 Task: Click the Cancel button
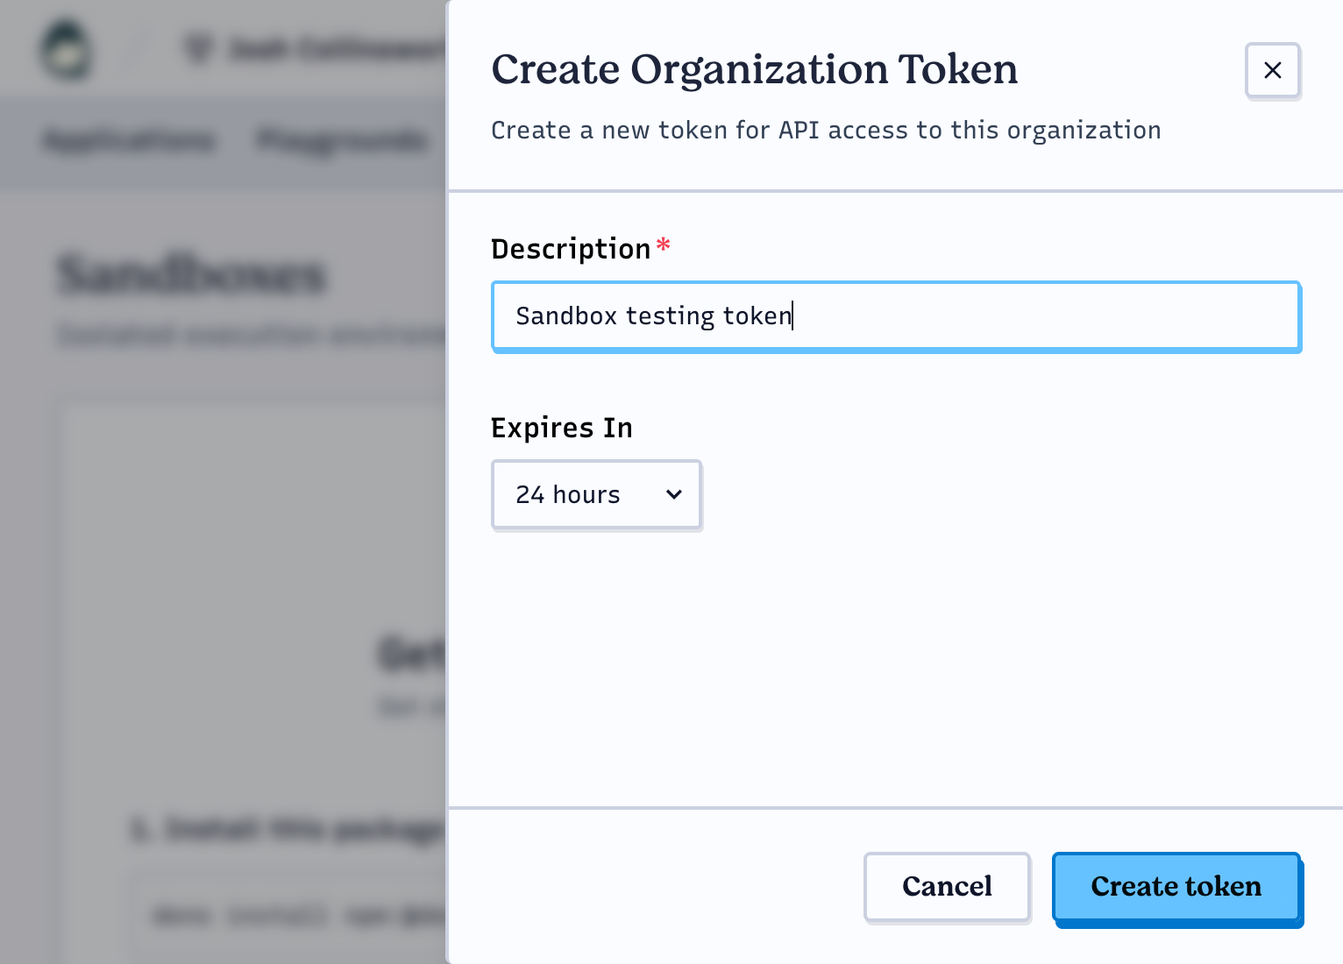(947, 887)
